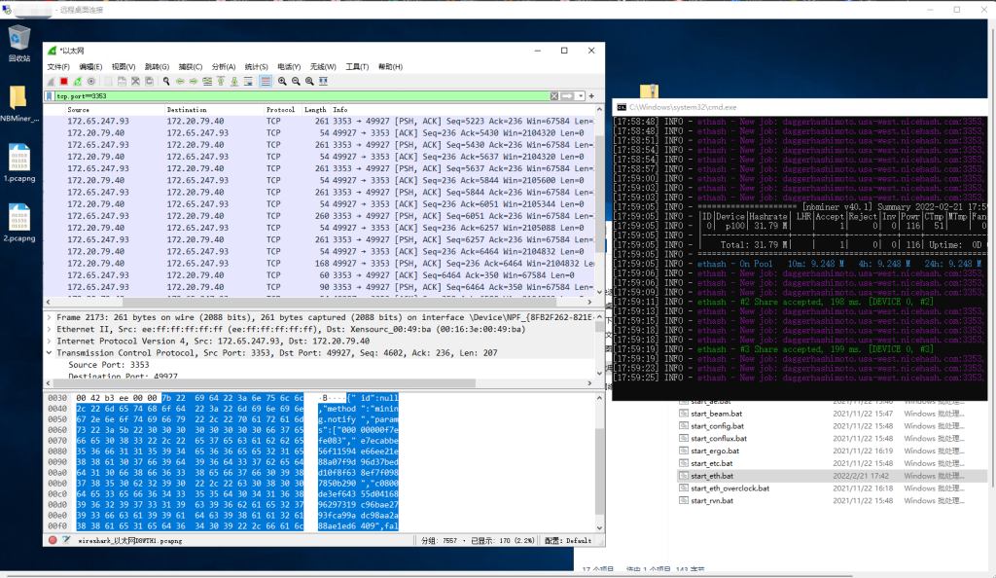Open the 分析(A) menu
Screen dimensions: 996x578
click(x=224, y=66)
